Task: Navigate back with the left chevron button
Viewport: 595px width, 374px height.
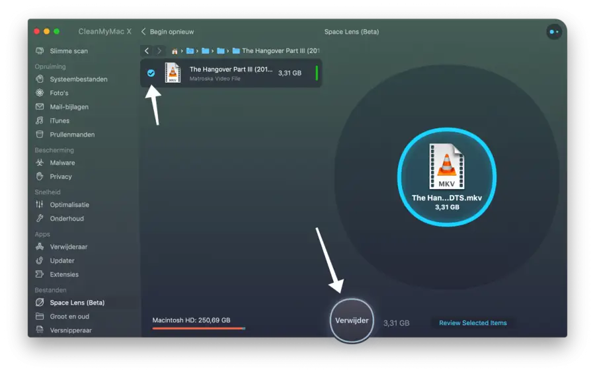Action: pos(147,51)
